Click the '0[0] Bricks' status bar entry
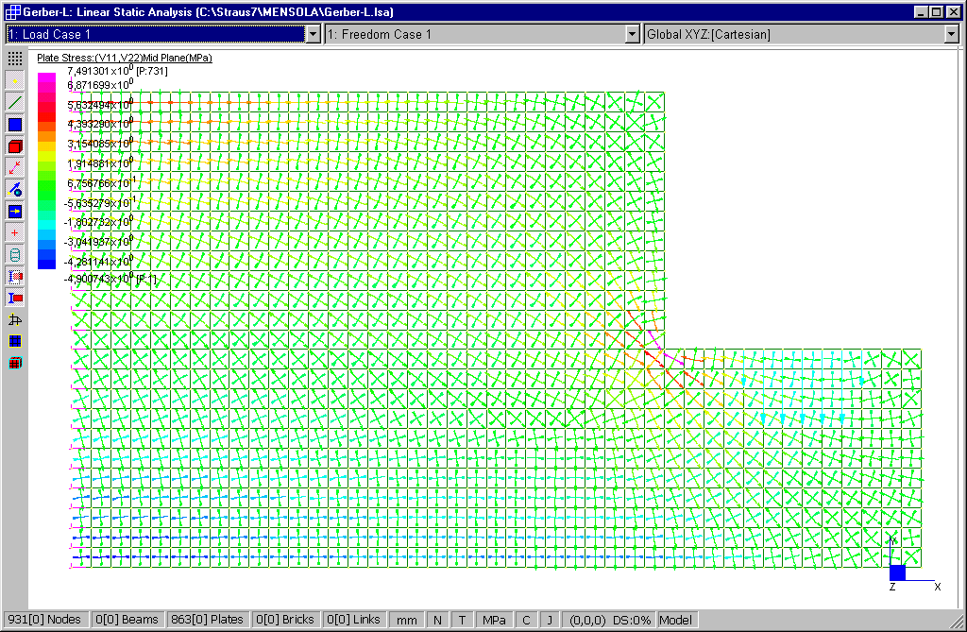Viewport: 967px width, 632px height. (285, 620)
